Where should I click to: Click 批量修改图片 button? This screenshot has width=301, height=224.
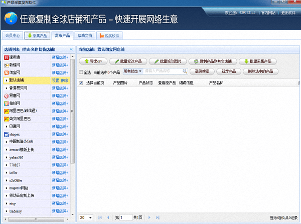click(x=168, y=61)
